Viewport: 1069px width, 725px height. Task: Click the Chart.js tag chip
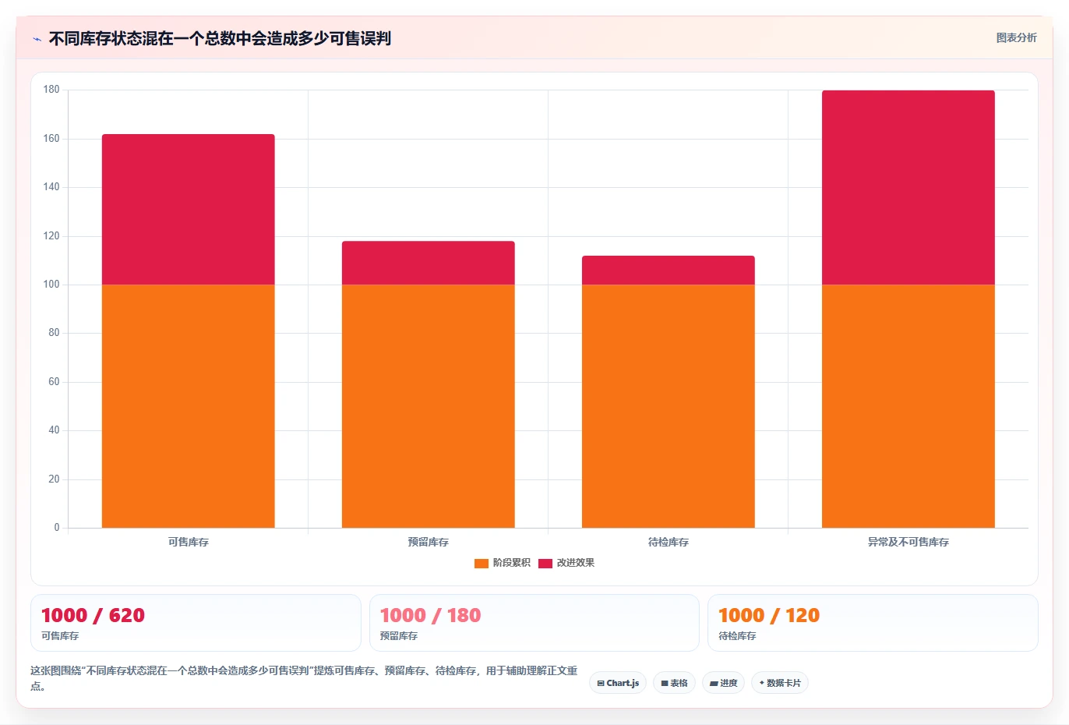pyautogui.click(x=618, y=683)
